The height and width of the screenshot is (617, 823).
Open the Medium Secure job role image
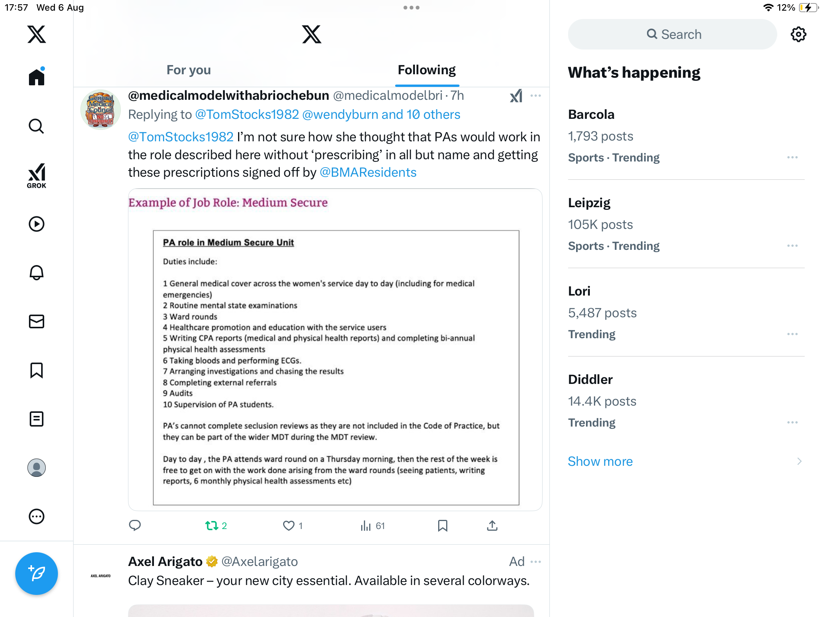coord(335,350)
